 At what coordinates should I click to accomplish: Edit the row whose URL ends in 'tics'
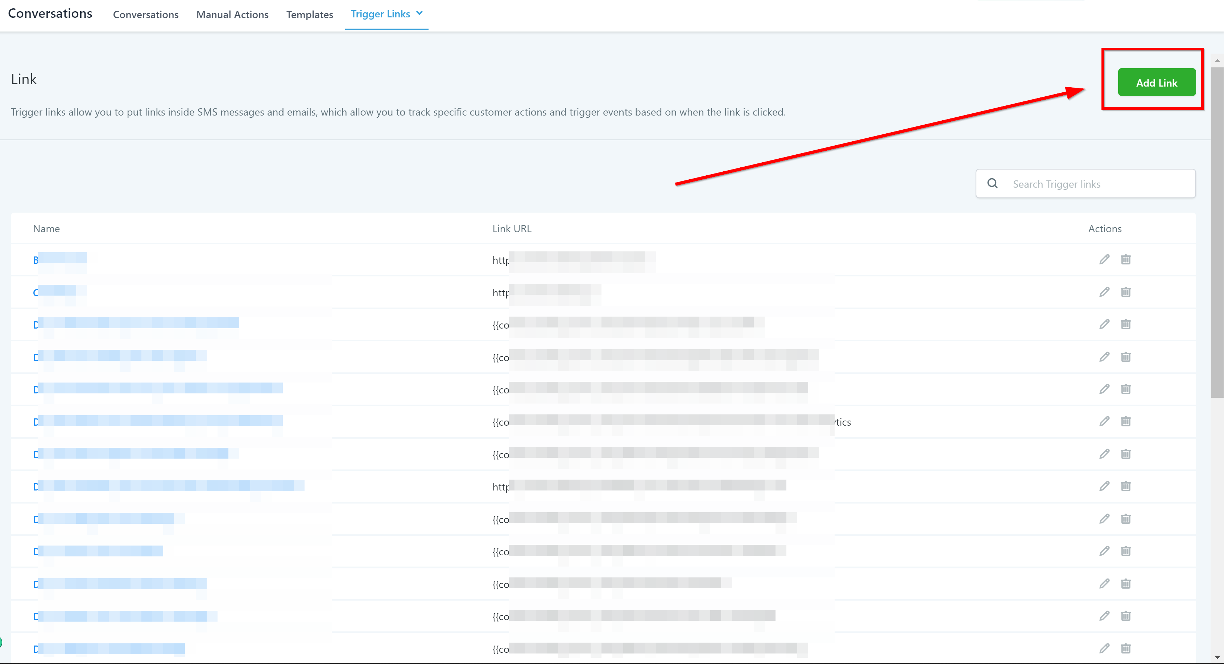(1104, 421)
